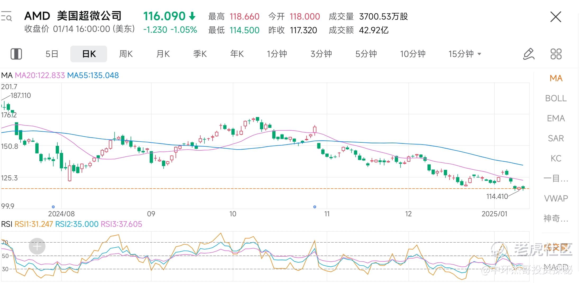Enable the SAR indicator
Viewport: 584px width, 283px height.
(x=556, y=138)
